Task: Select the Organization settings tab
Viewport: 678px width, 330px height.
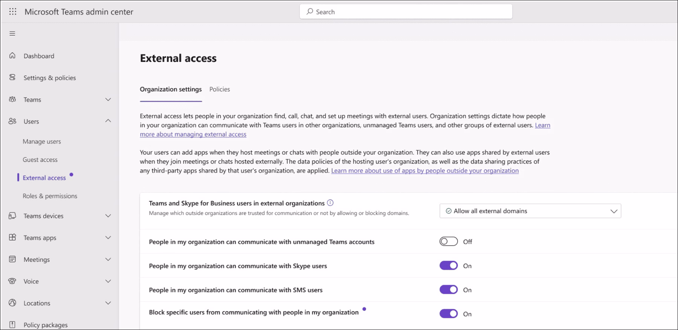Action: [x=171, y=89]
